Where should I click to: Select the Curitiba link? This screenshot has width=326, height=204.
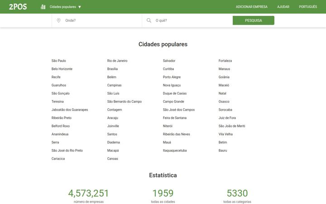pyautogui.click(x=168, y=69)
